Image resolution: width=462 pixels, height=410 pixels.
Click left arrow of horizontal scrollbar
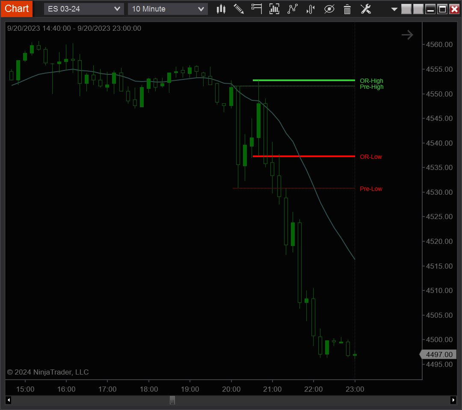coord(9,400)
